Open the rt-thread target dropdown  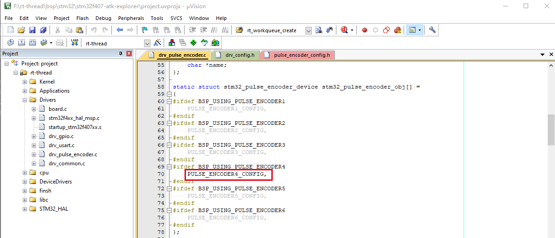[147, 43]
